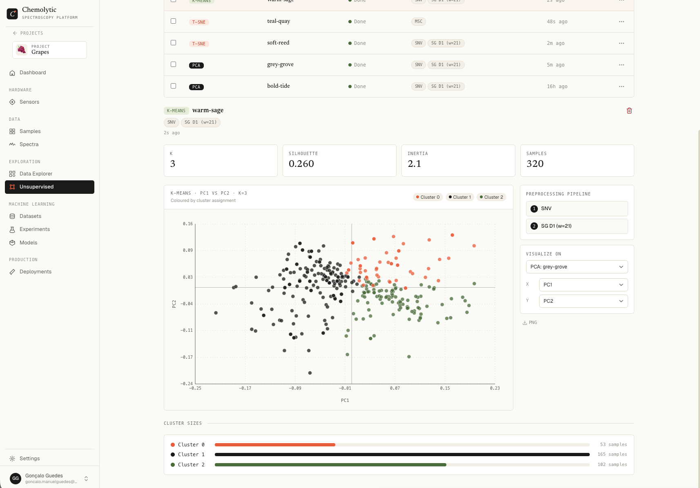Select the soft-reed row checkbox
Viewport: 700px width, 488px height.
174,43
